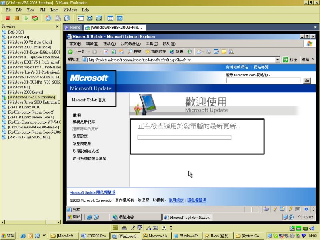Open the 台灣微軟網站 link

(x=237, y=67)
